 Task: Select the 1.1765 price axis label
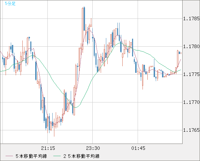191,130
